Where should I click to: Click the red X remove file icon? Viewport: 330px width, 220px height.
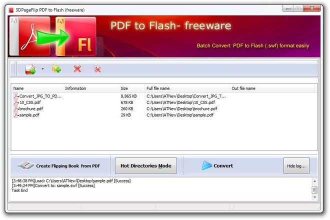77,69
